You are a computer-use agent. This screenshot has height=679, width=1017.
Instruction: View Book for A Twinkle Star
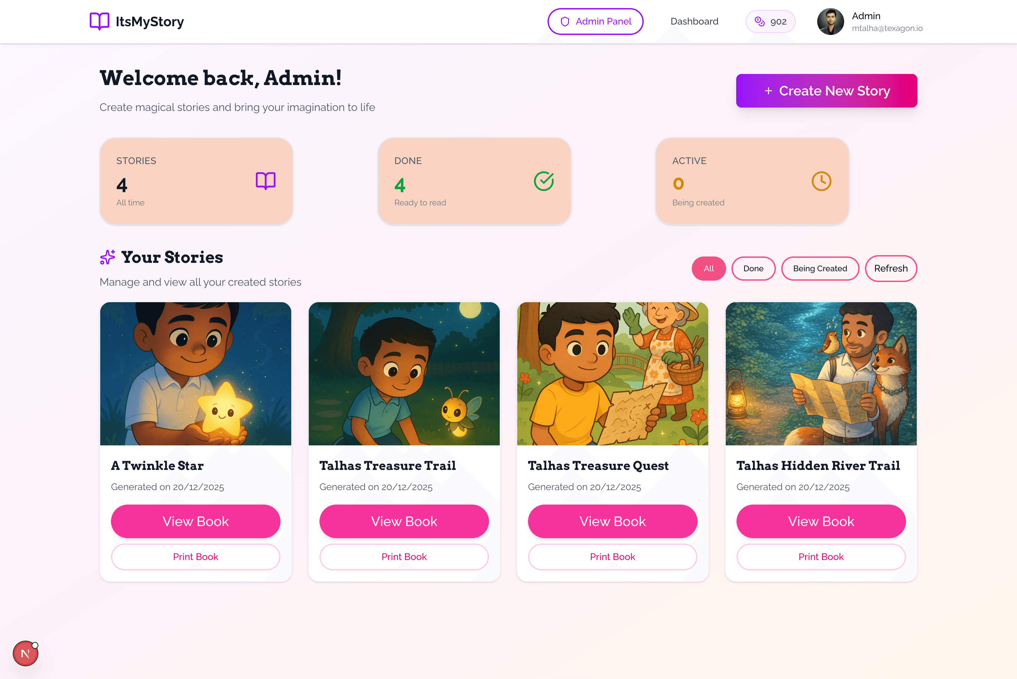tap(195, 521)
